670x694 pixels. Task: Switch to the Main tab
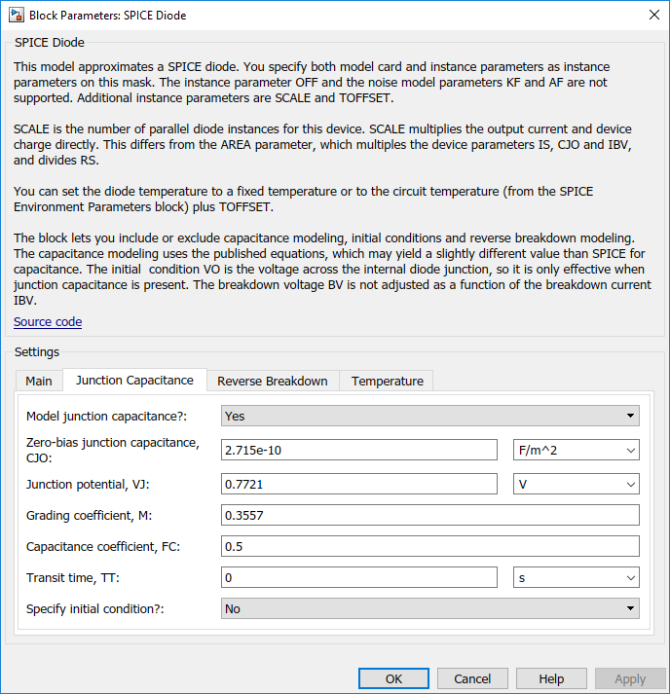coord(39,382)
